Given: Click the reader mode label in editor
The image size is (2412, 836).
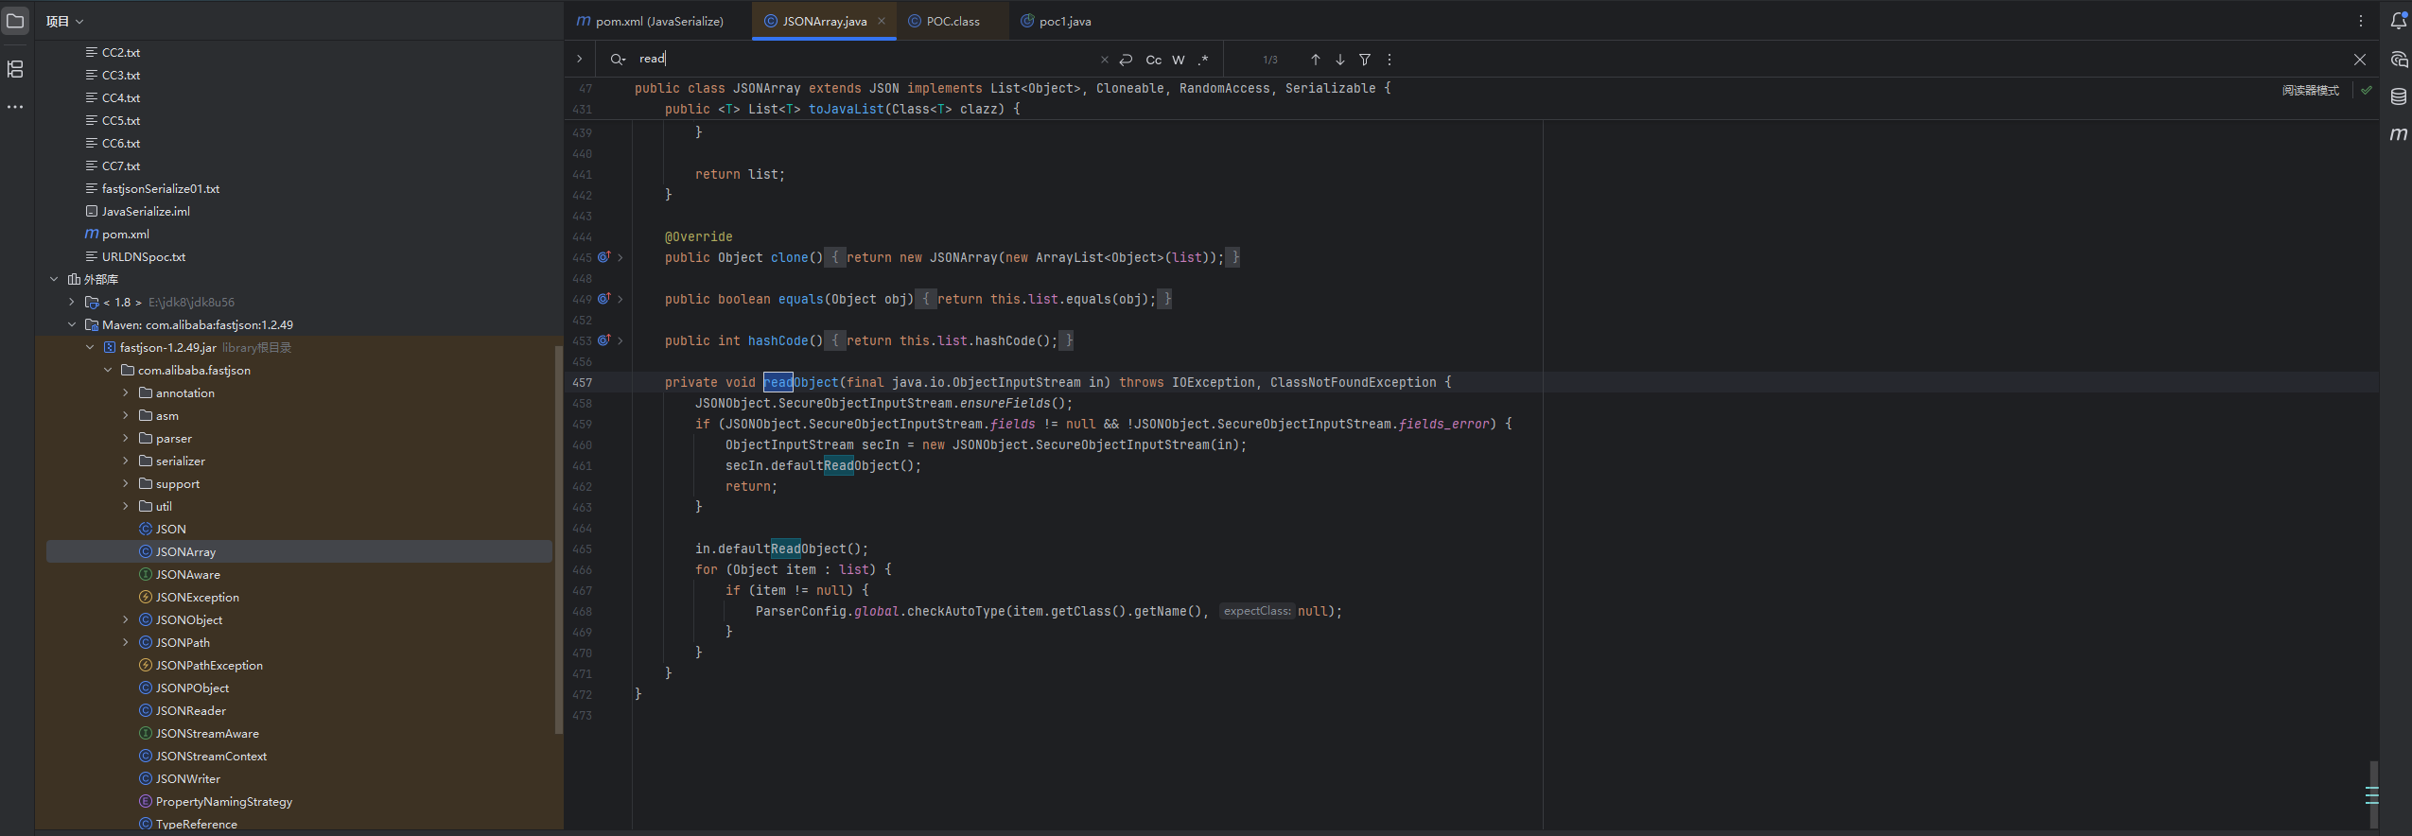Looking at the screenshot, I should pos(2309,91).
